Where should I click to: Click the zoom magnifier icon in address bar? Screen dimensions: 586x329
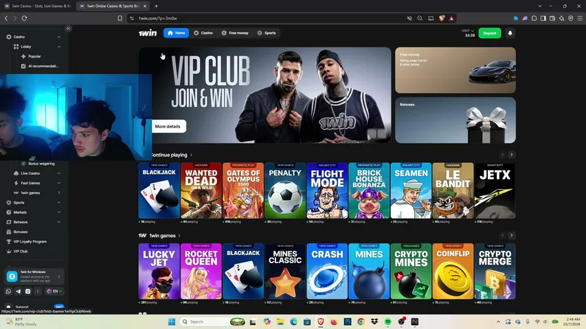tap(420, 19)
